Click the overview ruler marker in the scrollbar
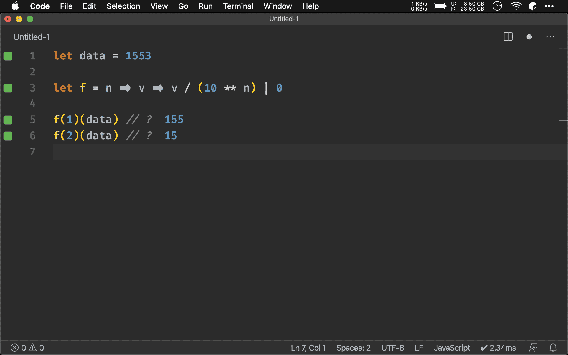The image size is (568, 355). point(563,120)
